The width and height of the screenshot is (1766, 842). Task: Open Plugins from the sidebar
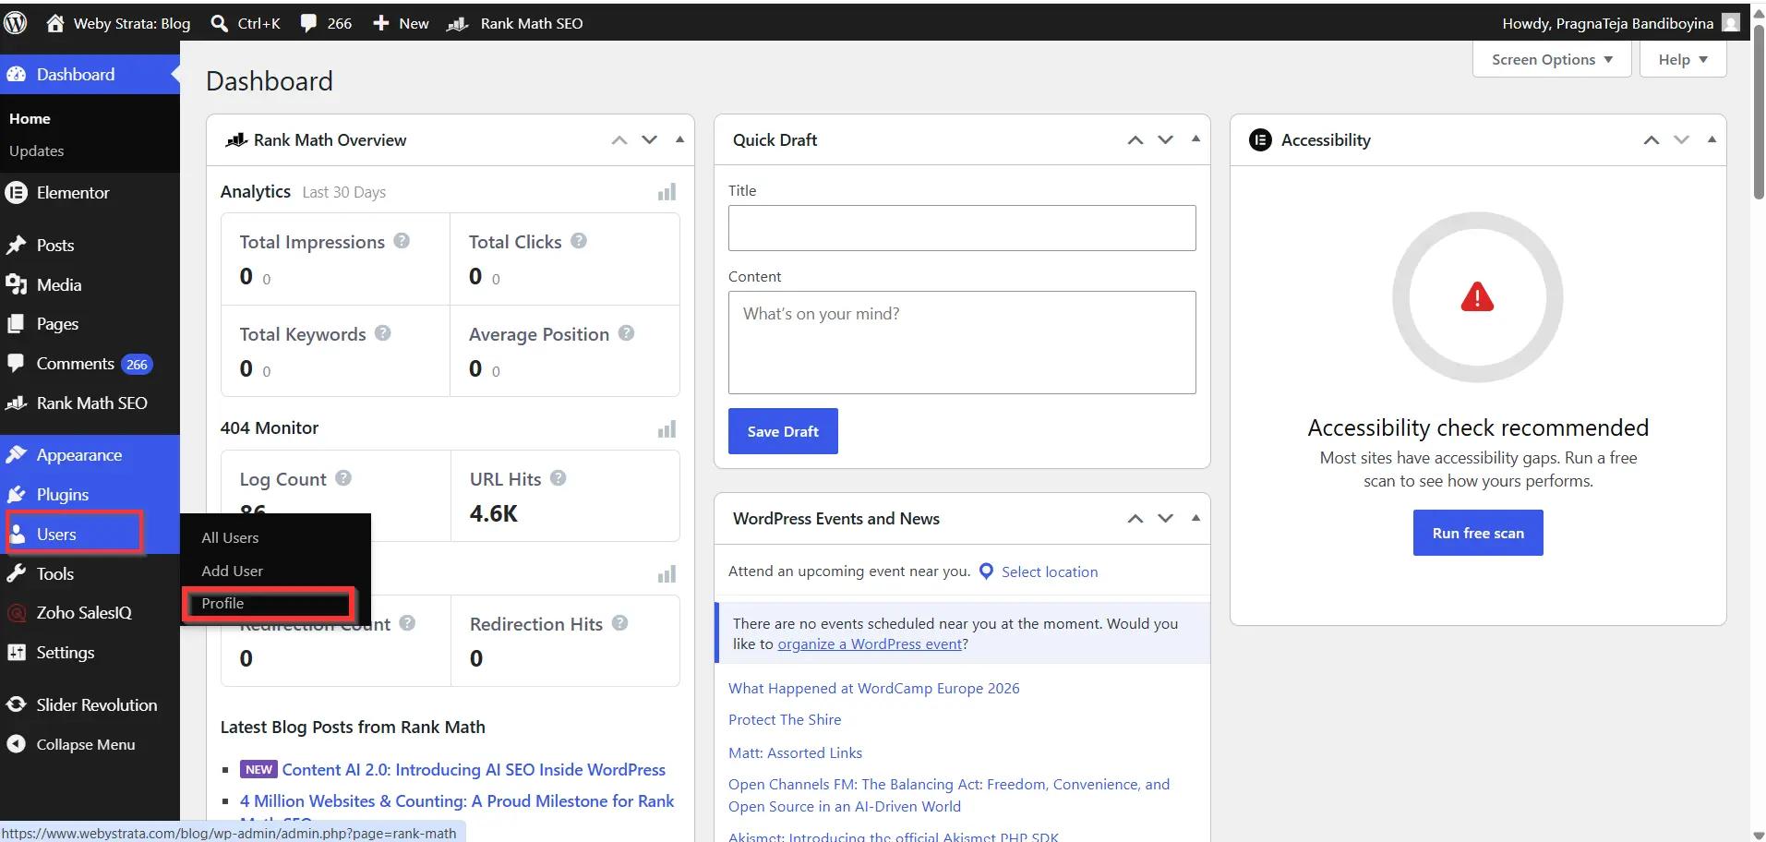click(x=90, y=495)
